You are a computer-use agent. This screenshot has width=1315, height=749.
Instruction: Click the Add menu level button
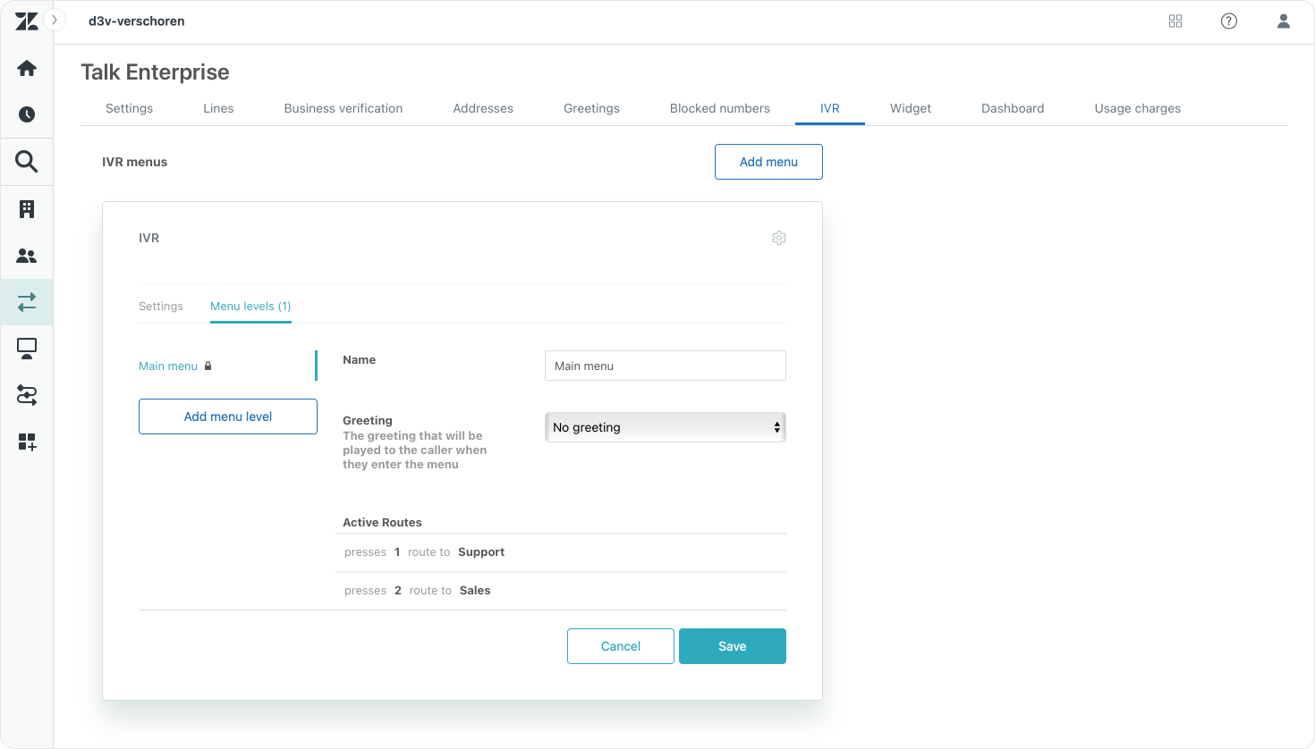[x=228, y=417]
